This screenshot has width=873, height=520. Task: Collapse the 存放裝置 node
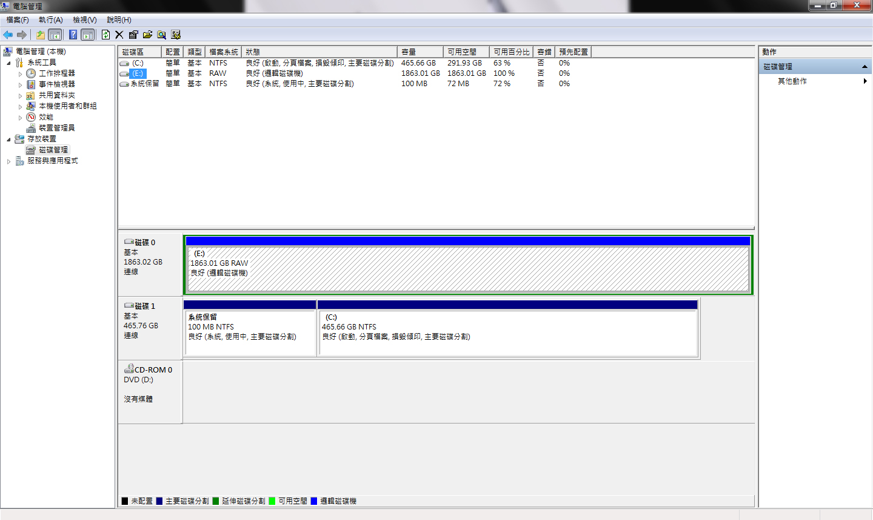pos(8,140)
